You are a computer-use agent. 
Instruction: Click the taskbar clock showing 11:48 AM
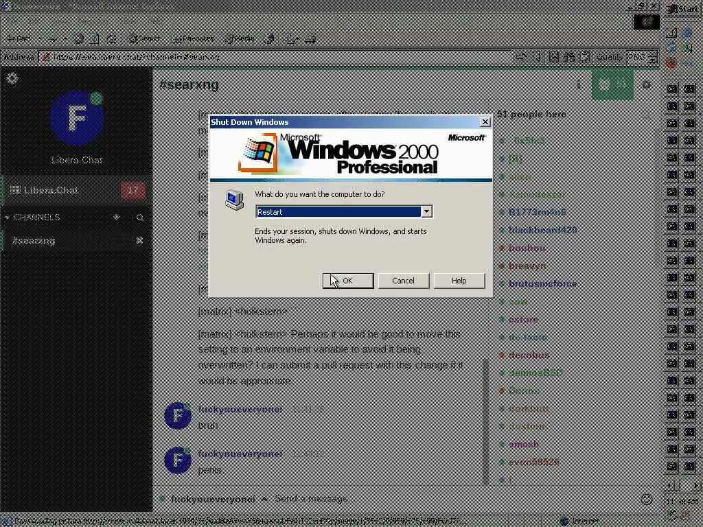click(x=682, y=502)
